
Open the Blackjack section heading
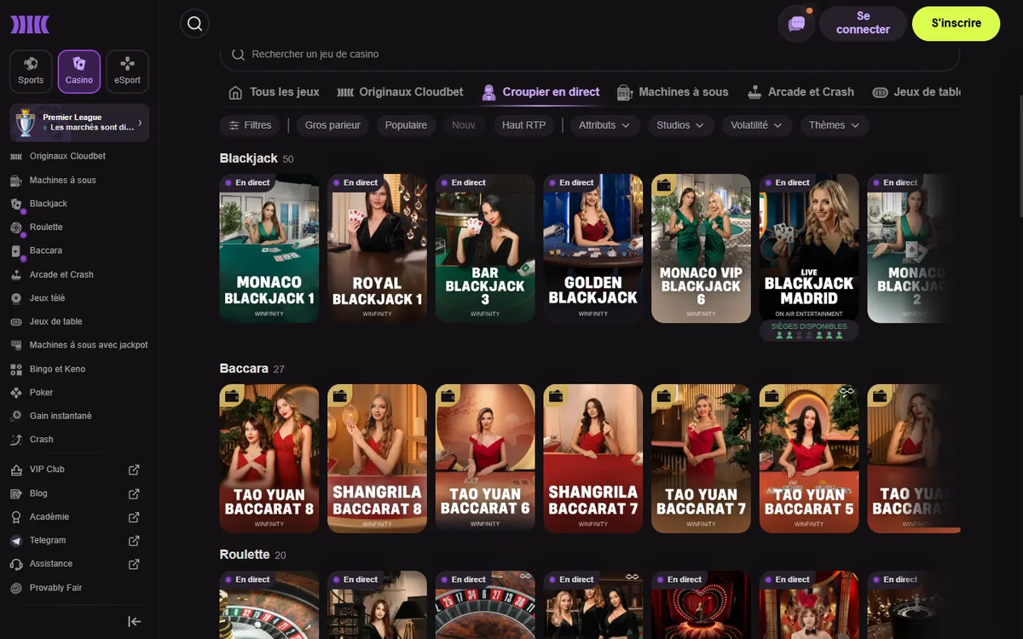pyautogui.click(x=249, y=158)
